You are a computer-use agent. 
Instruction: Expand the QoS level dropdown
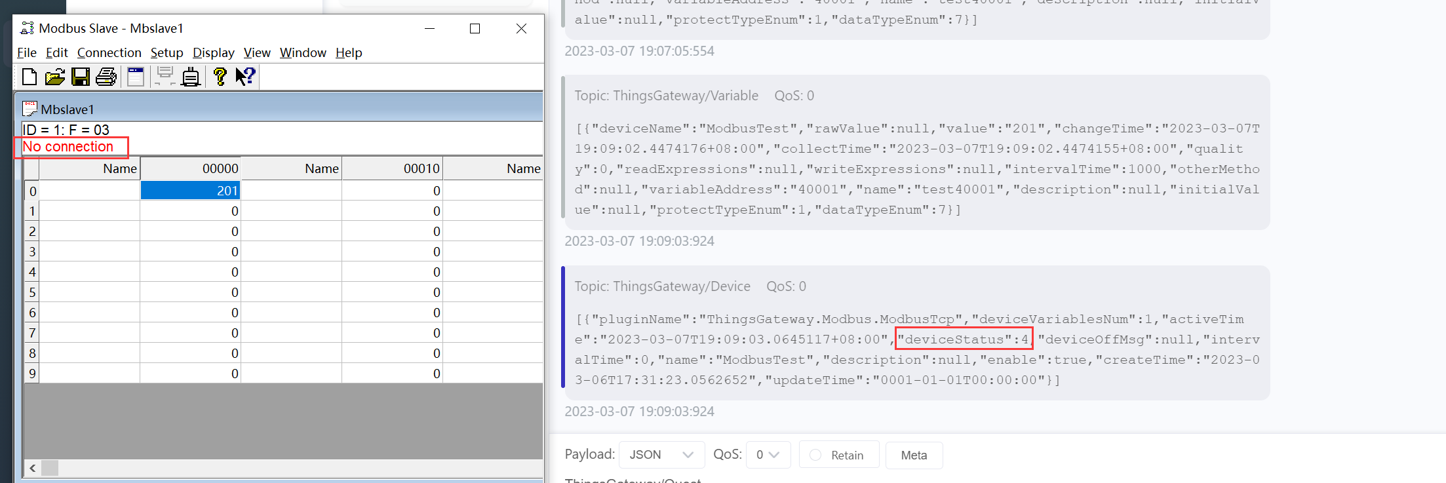click(768, 455)
